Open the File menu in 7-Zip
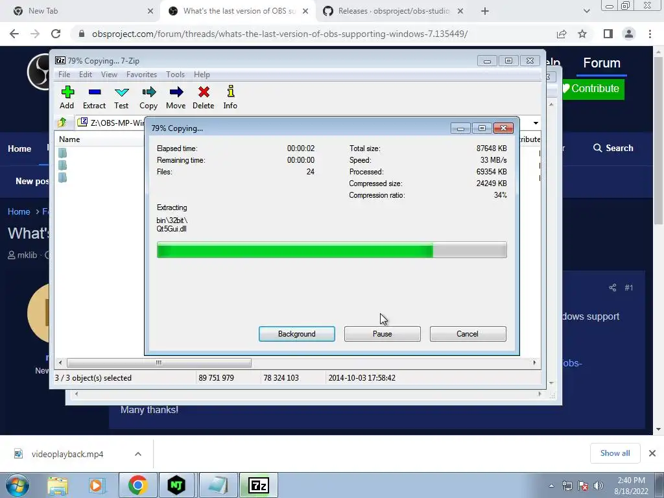This screenshot has height=498, width=664. 64,75
